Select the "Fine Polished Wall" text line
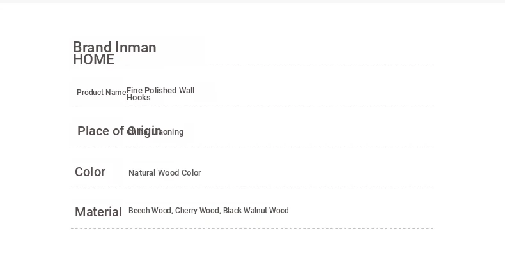This screenshot has height=277, width=505. [x=160, y=91]
